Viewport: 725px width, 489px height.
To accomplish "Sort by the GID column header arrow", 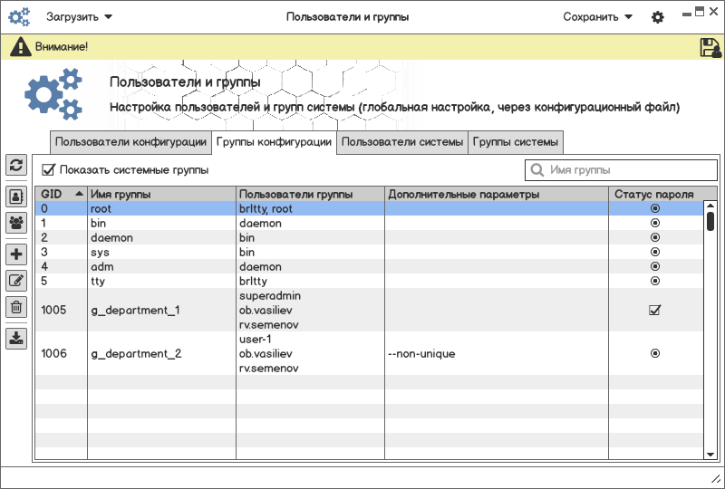I will point(79,194).
